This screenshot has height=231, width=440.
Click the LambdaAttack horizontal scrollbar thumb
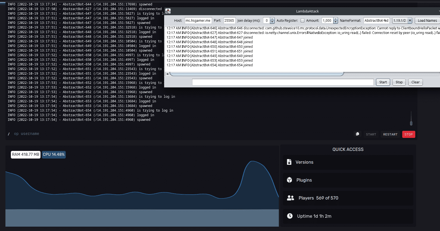click(257, 74)
